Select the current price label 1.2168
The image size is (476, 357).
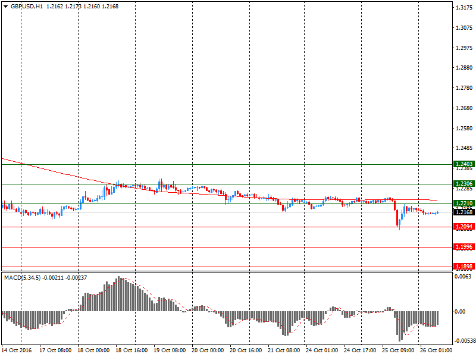tap(464, 212)
